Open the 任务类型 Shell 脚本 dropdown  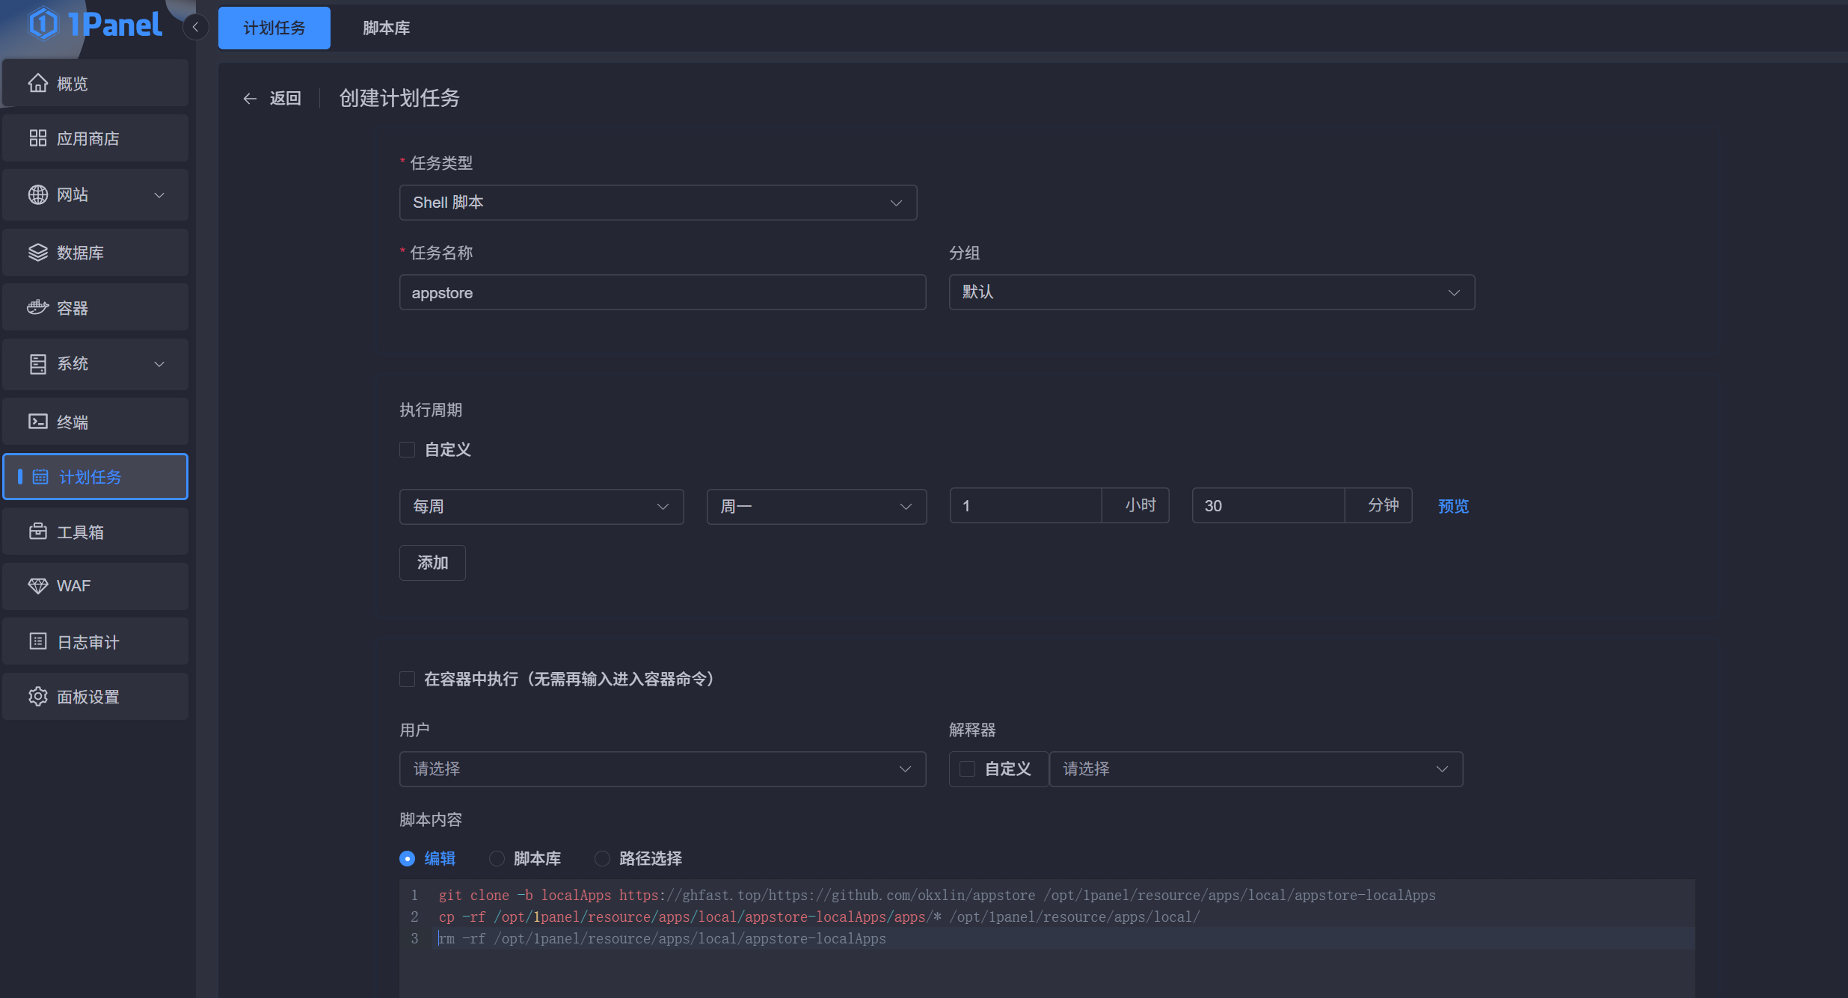click(x=657, y=203)
